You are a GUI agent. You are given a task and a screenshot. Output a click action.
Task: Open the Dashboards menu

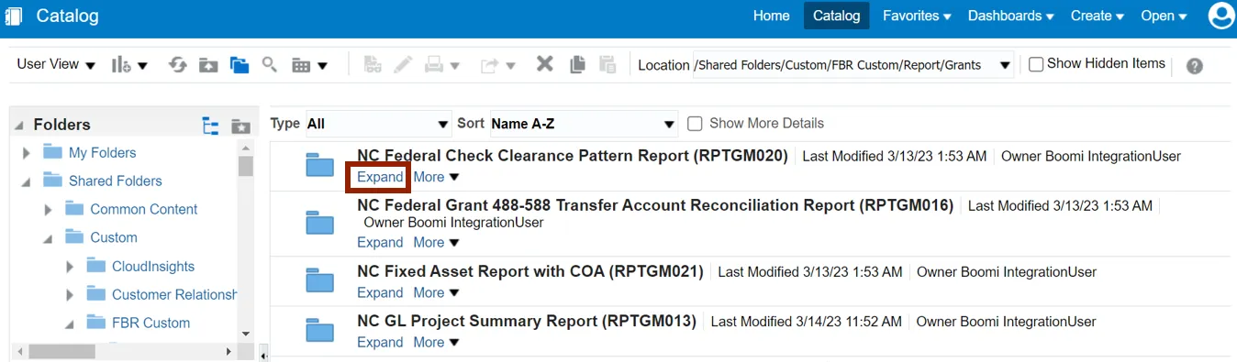(x=1010, y=16)
